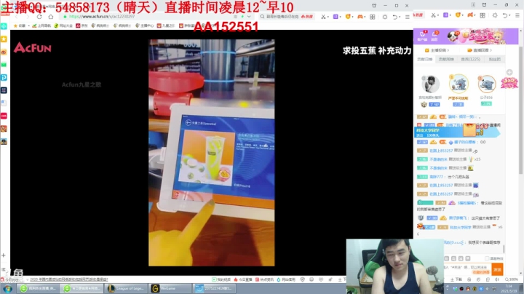Open League of Legends taskbar item
The width and height of the screenshot is (524, 294).
tap(127, 288)
